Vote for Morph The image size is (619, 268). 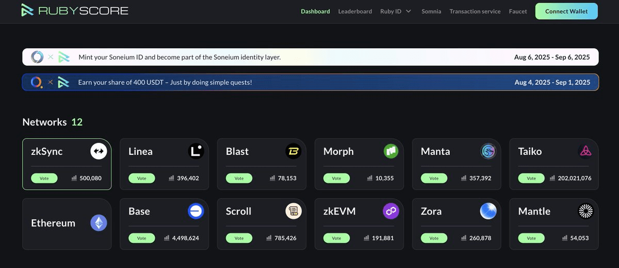[336, 178]
